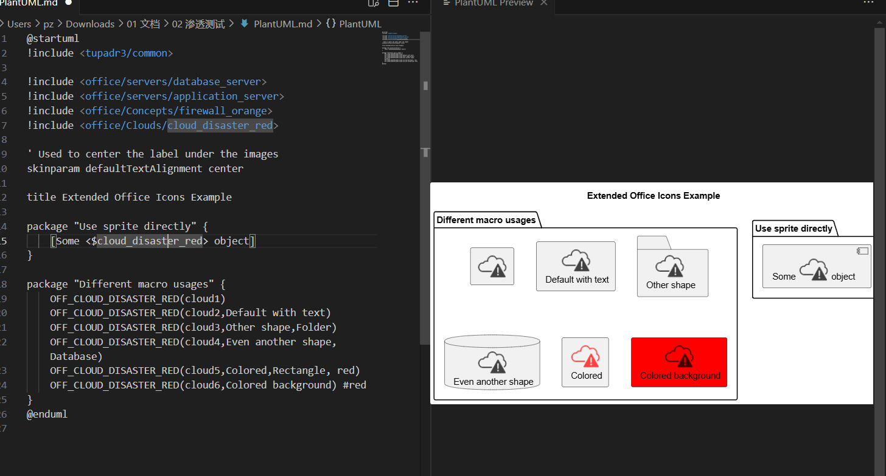The width and height of the screenshot is (886, 476).
Task: Click the curly braces symbol icon in breadcrumbs
Action: pyautogui.click(x=330, y=24)
